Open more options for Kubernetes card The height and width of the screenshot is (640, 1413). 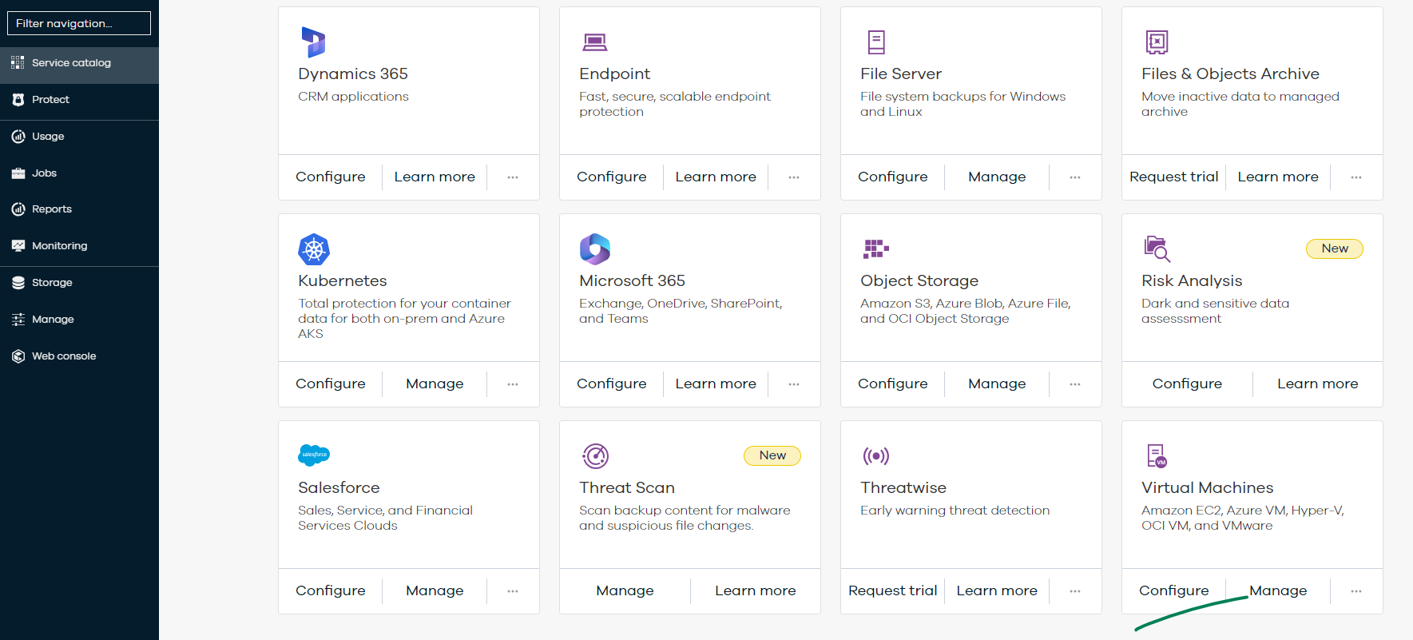click(x=513, y=384)
